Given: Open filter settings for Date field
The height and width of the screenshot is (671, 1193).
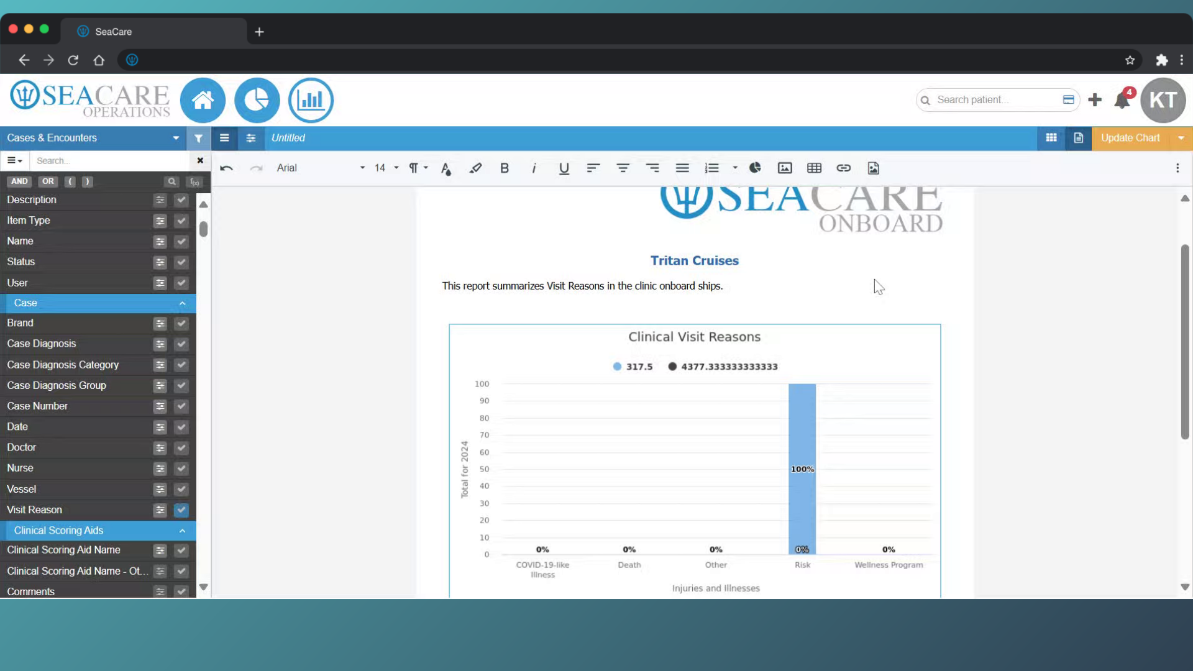Looking at the screenshot, I should pos(160,427).
